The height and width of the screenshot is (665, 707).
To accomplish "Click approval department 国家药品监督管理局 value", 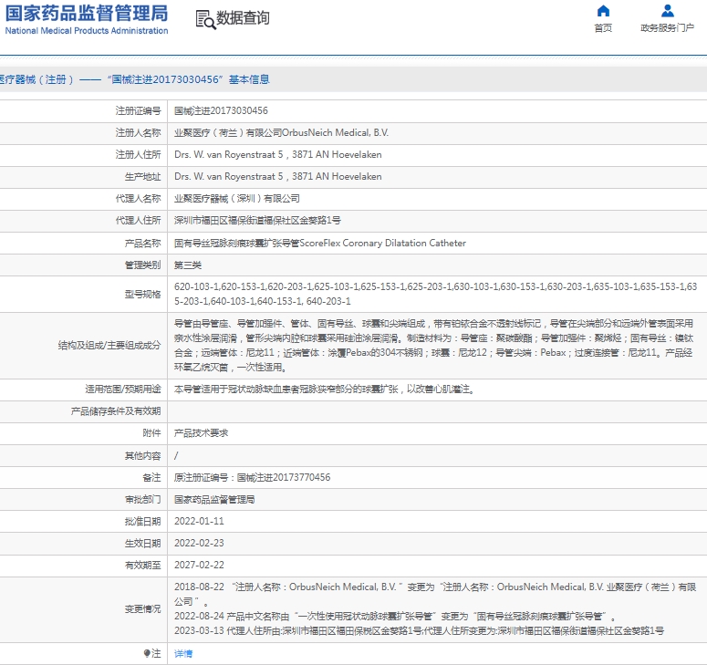I will pos(214,500).
